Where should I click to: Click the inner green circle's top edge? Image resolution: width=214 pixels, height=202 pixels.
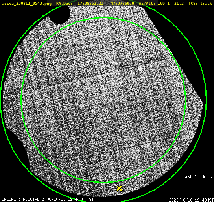tap(103, 18)
